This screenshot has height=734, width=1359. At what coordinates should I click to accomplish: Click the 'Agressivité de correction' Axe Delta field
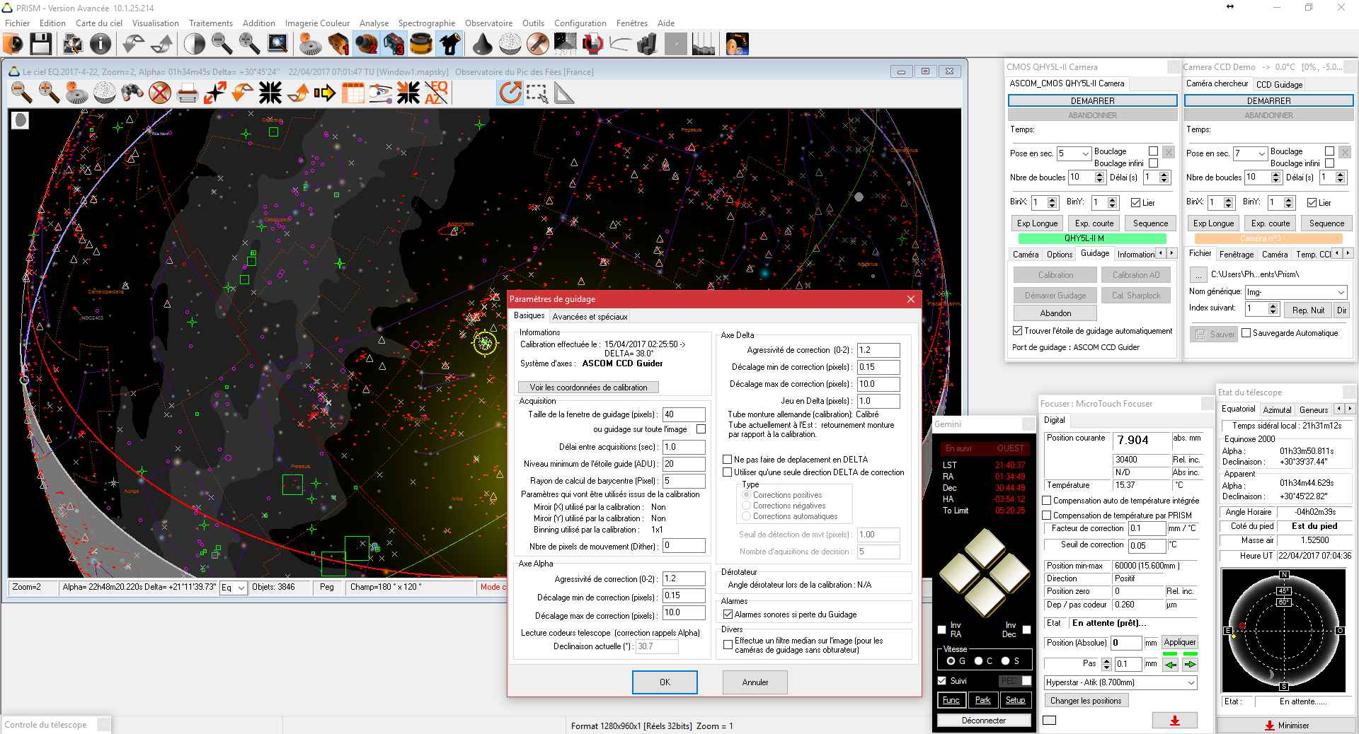[x=878, y=350]
